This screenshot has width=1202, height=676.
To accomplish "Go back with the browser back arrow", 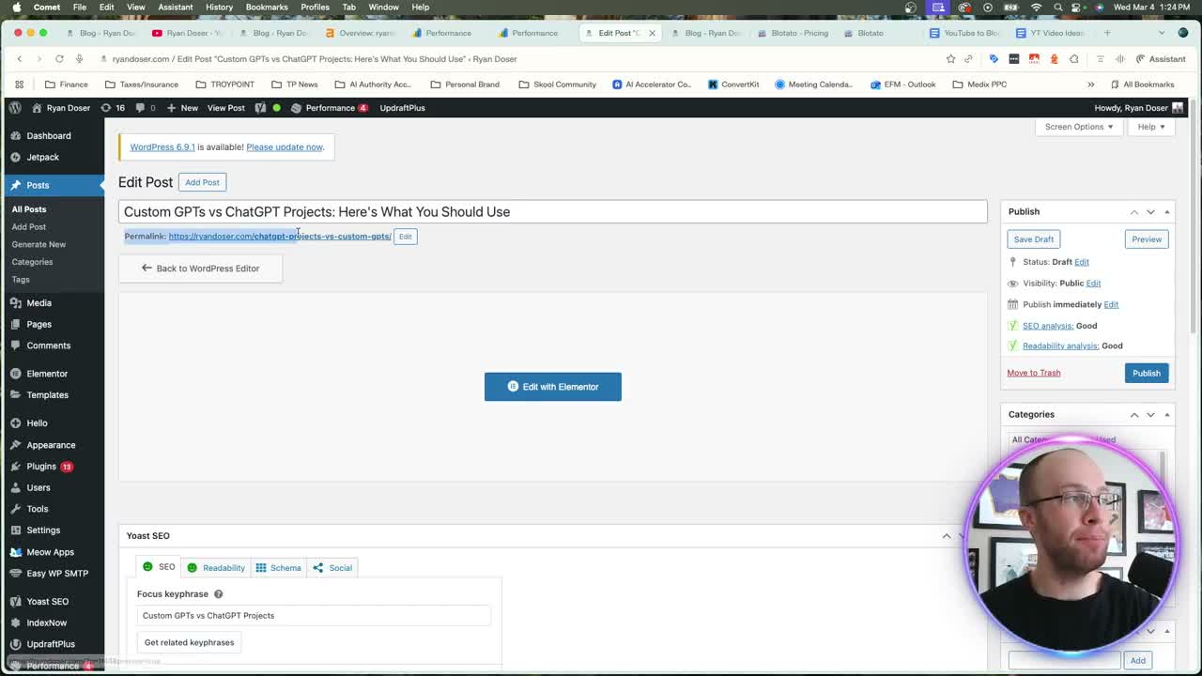I will [19, 59].
